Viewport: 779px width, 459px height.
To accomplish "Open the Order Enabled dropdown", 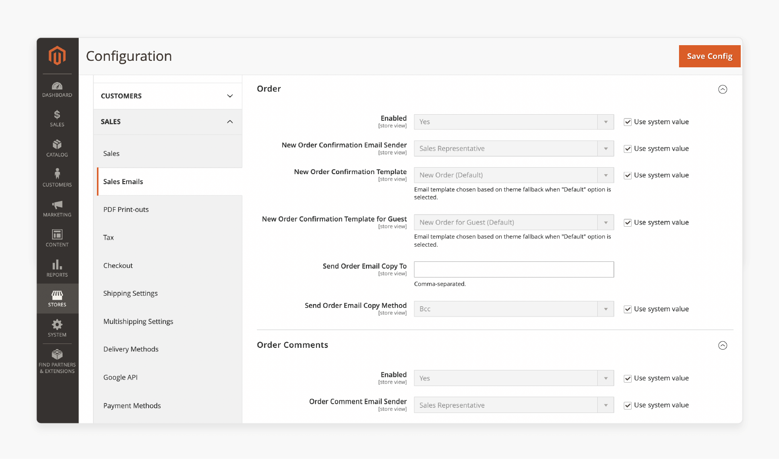I will (x=514, y=122).
